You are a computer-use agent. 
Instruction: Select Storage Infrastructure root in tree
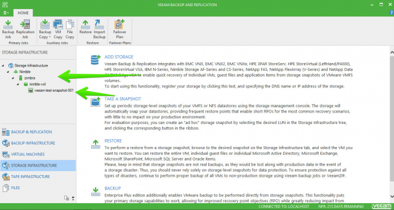pyautogui.click(x=31, y=65)
